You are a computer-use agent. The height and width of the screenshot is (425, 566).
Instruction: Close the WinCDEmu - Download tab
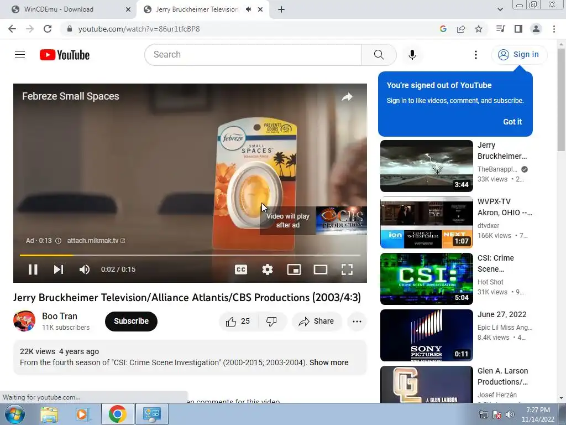tap(128, 9)
